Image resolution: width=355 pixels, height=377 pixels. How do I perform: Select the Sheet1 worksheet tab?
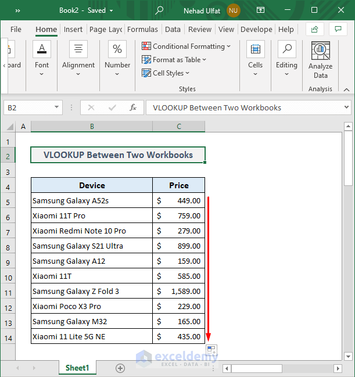tap(77, 368)
